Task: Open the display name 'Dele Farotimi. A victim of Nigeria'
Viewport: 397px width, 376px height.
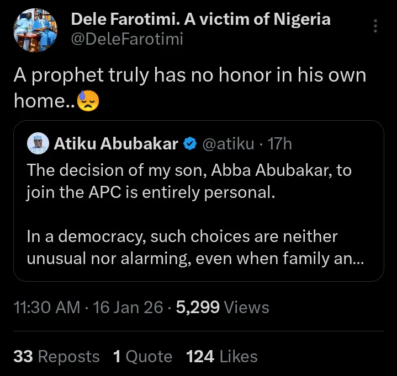Action: coord(201,20)
